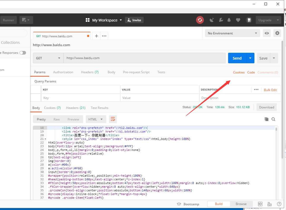286x210 pixels.
Task: Open the HTML format dropdown
Action: pyautogui.click(x=96, y=119)
